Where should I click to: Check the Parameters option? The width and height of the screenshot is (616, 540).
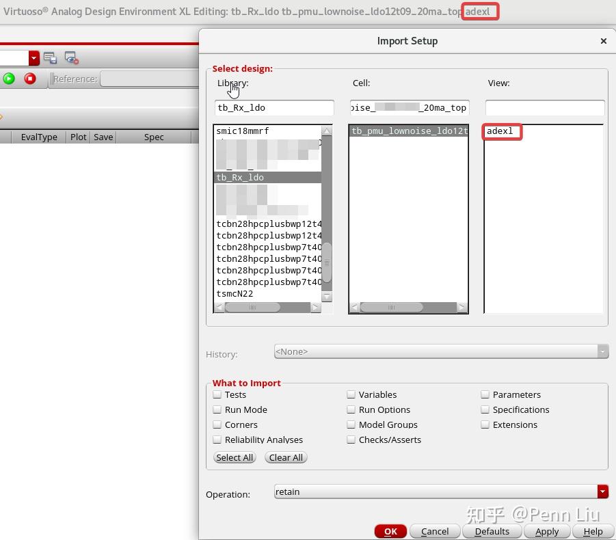485,394
